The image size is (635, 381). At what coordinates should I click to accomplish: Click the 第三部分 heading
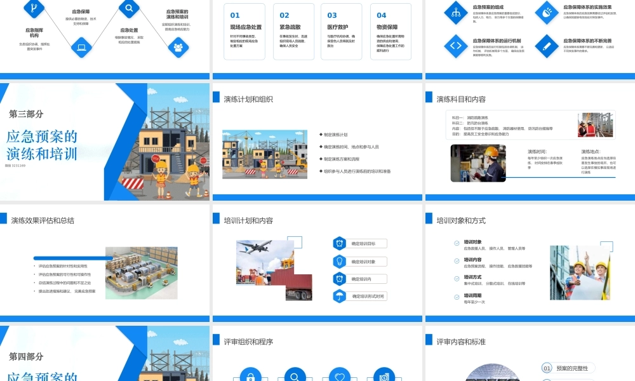[26, 114]
